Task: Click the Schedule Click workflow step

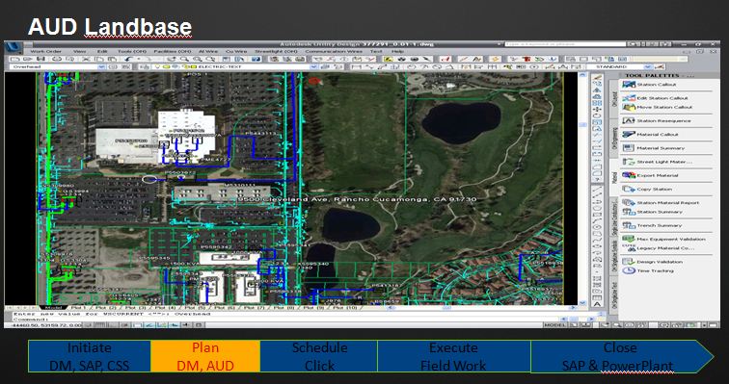Action: pyautogui.click(x=319, y=356)
